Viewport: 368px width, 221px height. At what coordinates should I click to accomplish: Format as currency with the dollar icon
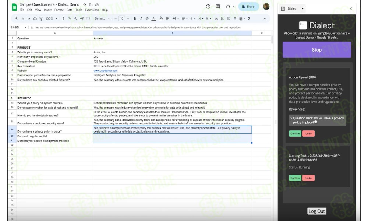(63, 18)
